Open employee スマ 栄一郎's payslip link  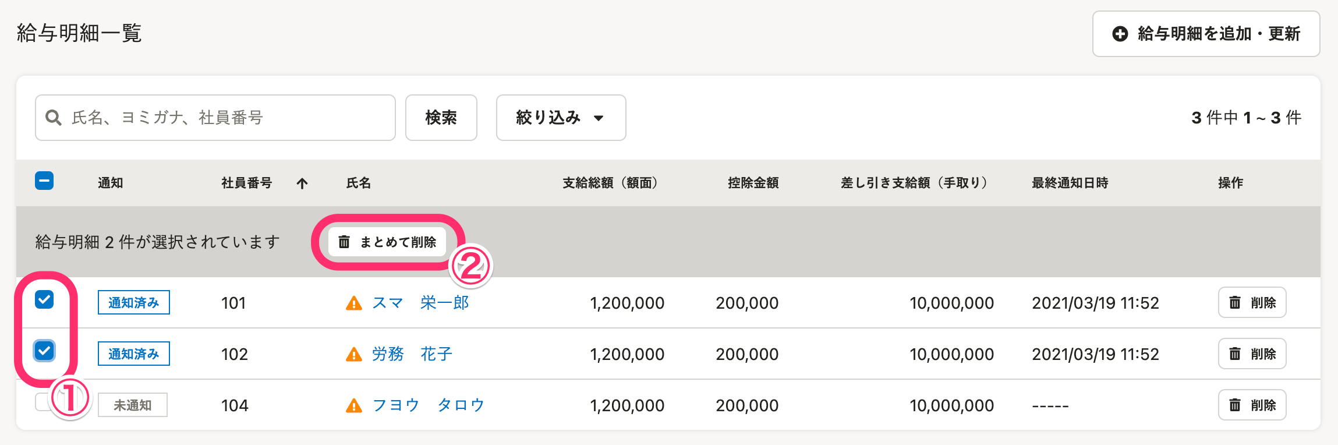[x=420, y=303]
